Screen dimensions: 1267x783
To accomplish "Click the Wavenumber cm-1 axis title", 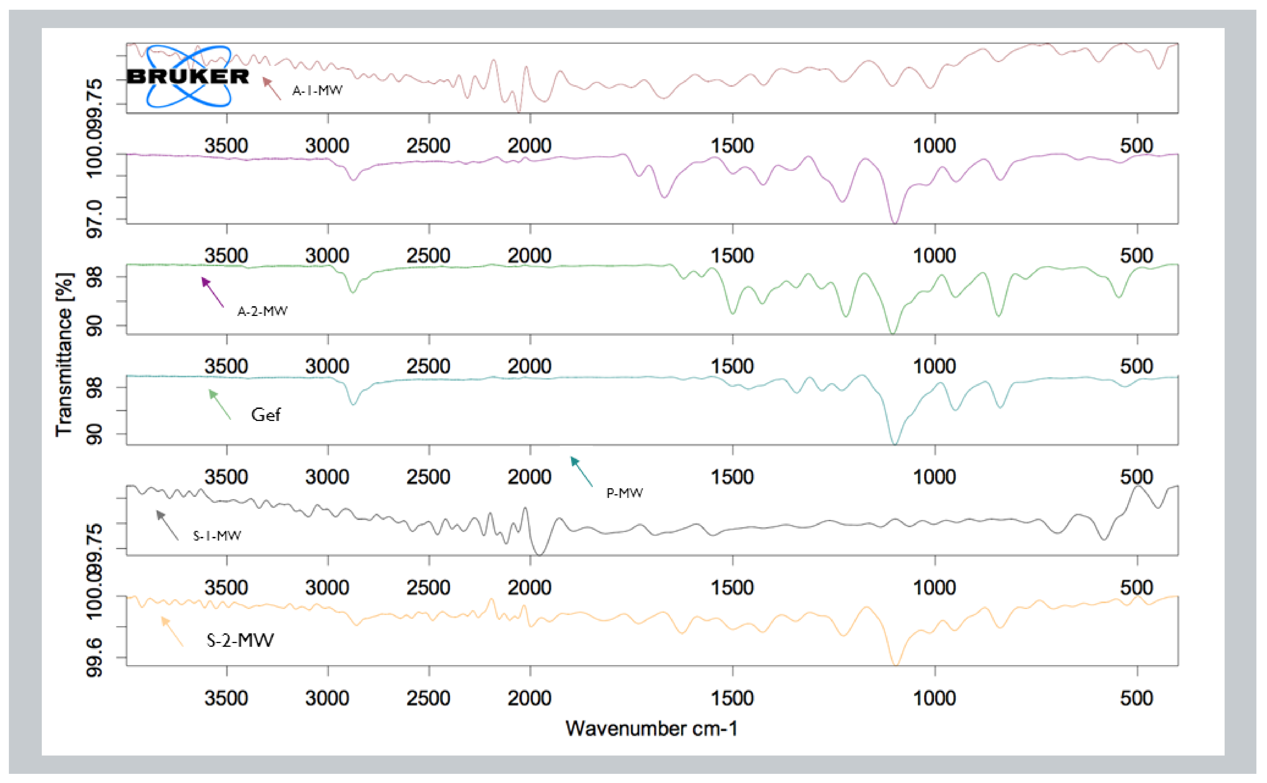I will [651, 729].
